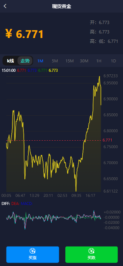The height and width of the screenshot is (266, 123).
Task: Select the 1H timeframe tab
Action: pos(99,61)
